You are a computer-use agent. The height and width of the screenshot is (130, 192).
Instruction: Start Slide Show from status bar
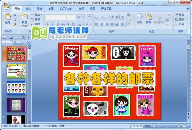click(x=141, y=126)
